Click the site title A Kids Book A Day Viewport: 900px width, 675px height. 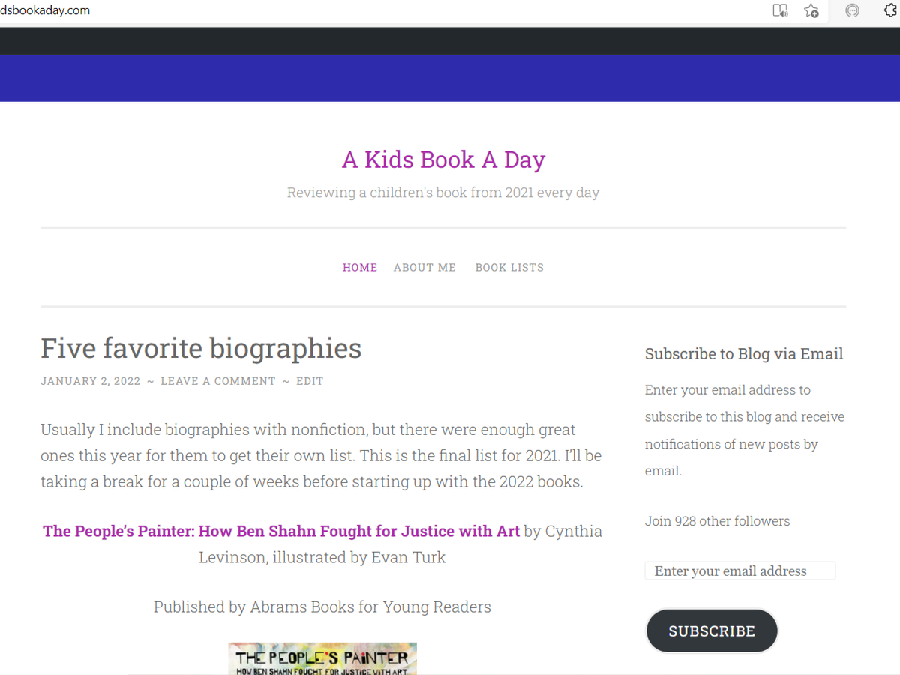[443, 160]
